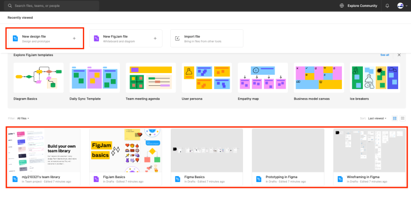The height and width of the screenshot is (199, 411).
Task: Click See all FigJam templates link
Action: [385, 55]
